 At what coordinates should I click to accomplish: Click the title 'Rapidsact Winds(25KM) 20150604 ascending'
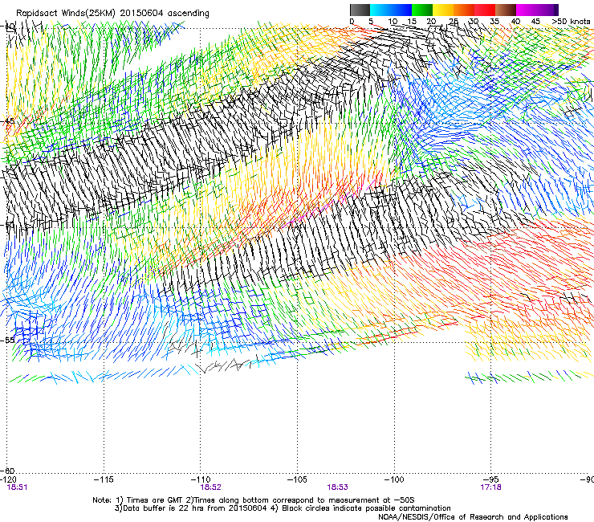tap(112, 14)
